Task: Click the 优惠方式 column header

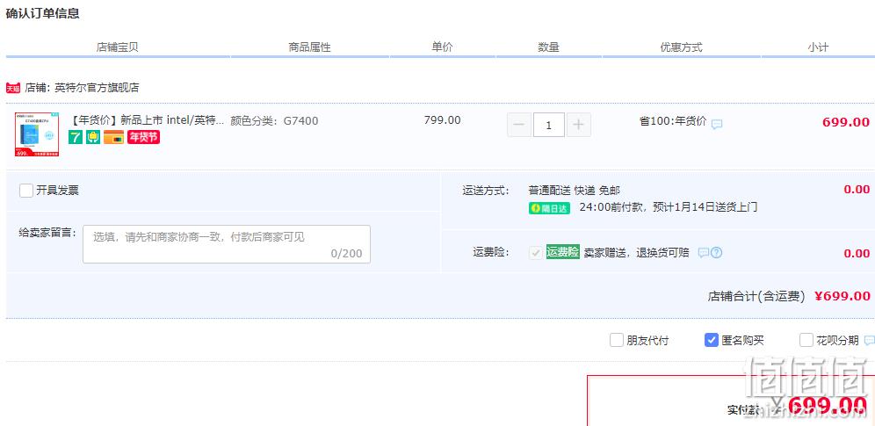Action: pos(682,47)
